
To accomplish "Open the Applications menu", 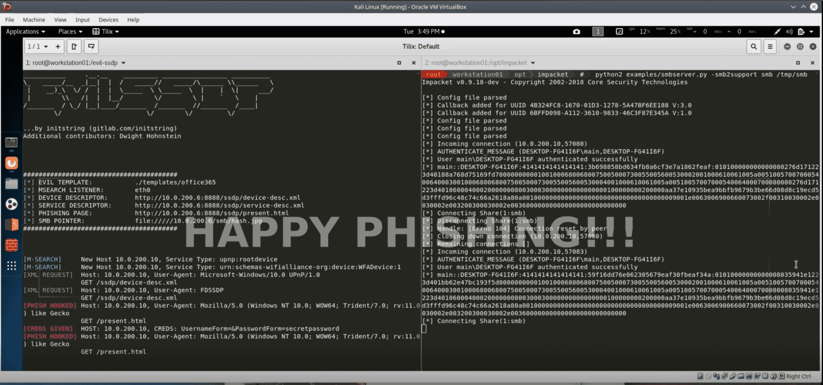I will (25, 32).
